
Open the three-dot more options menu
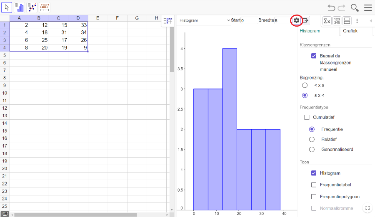click(x=357, y=20)
